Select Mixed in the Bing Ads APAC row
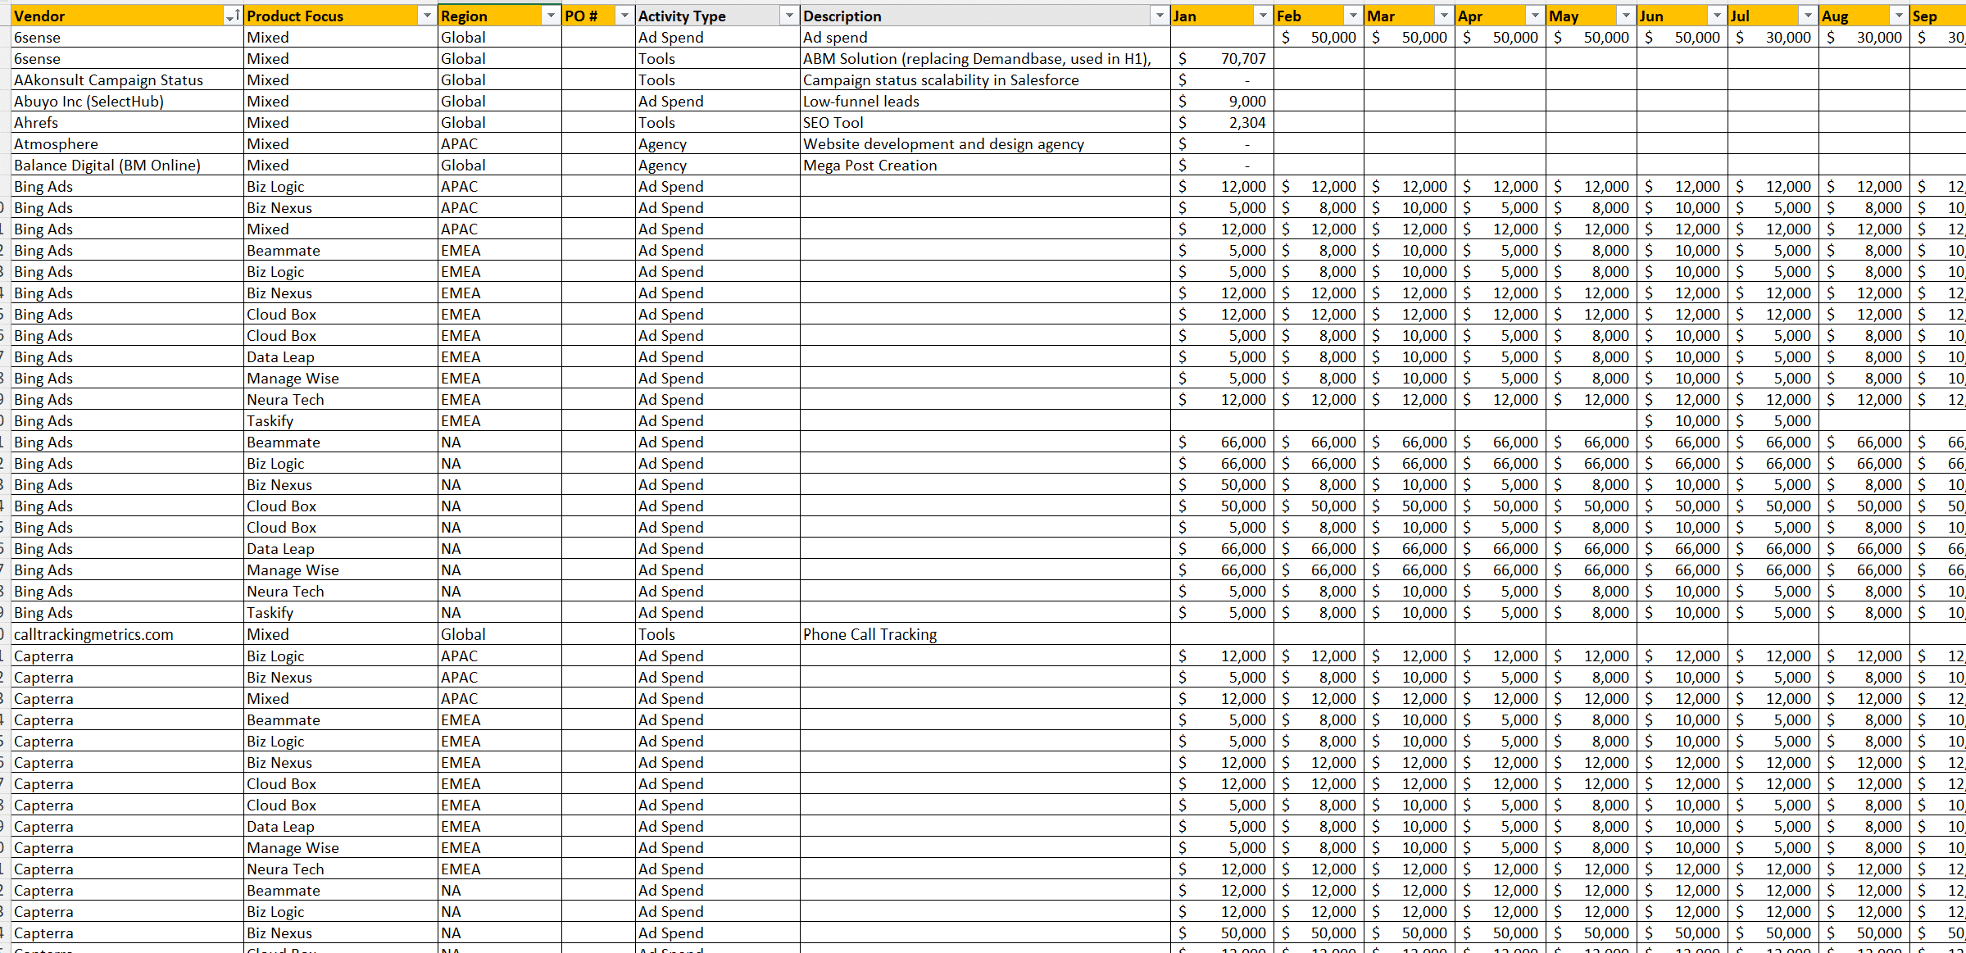 (341, 229)
